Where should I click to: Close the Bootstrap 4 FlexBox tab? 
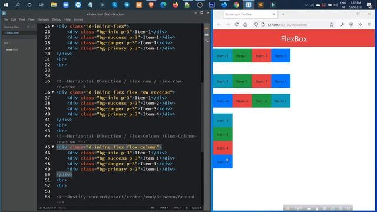click(273, 14)
